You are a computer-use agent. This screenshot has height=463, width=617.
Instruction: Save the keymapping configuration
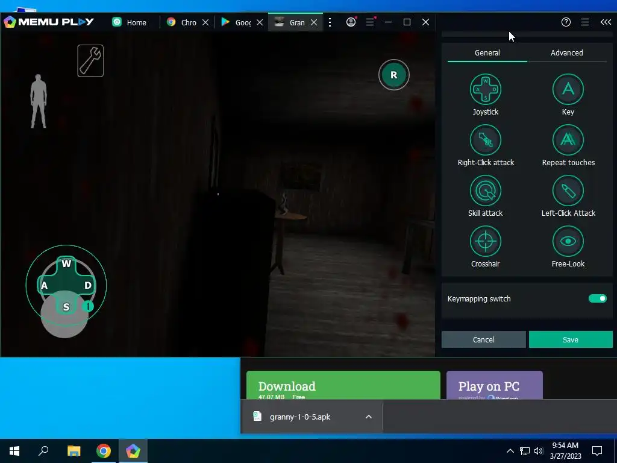[571, 339]
